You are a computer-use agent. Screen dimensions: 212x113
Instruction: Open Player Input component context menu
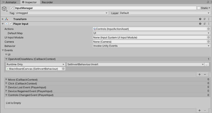point(209,24)
